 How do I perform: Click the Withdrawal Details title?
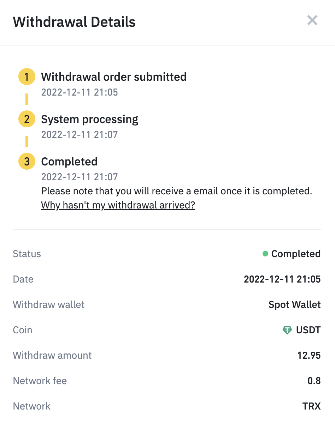coord(74,22)
